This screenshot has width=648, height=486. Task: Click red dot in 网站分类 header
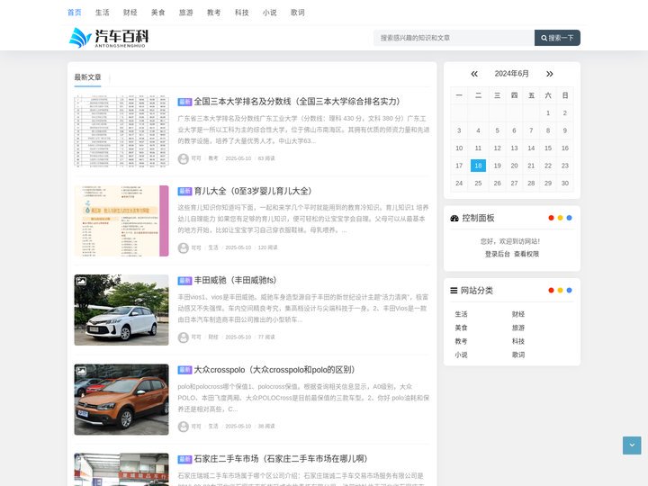(551, 290)
